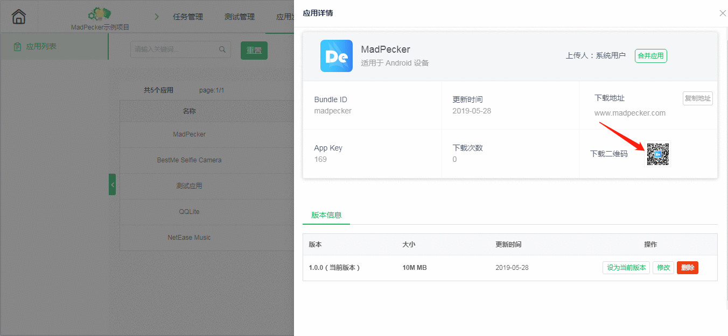Click the MadPecker app logo thumbnail
This screenshot has height=336, width=728.
[337, 56]
